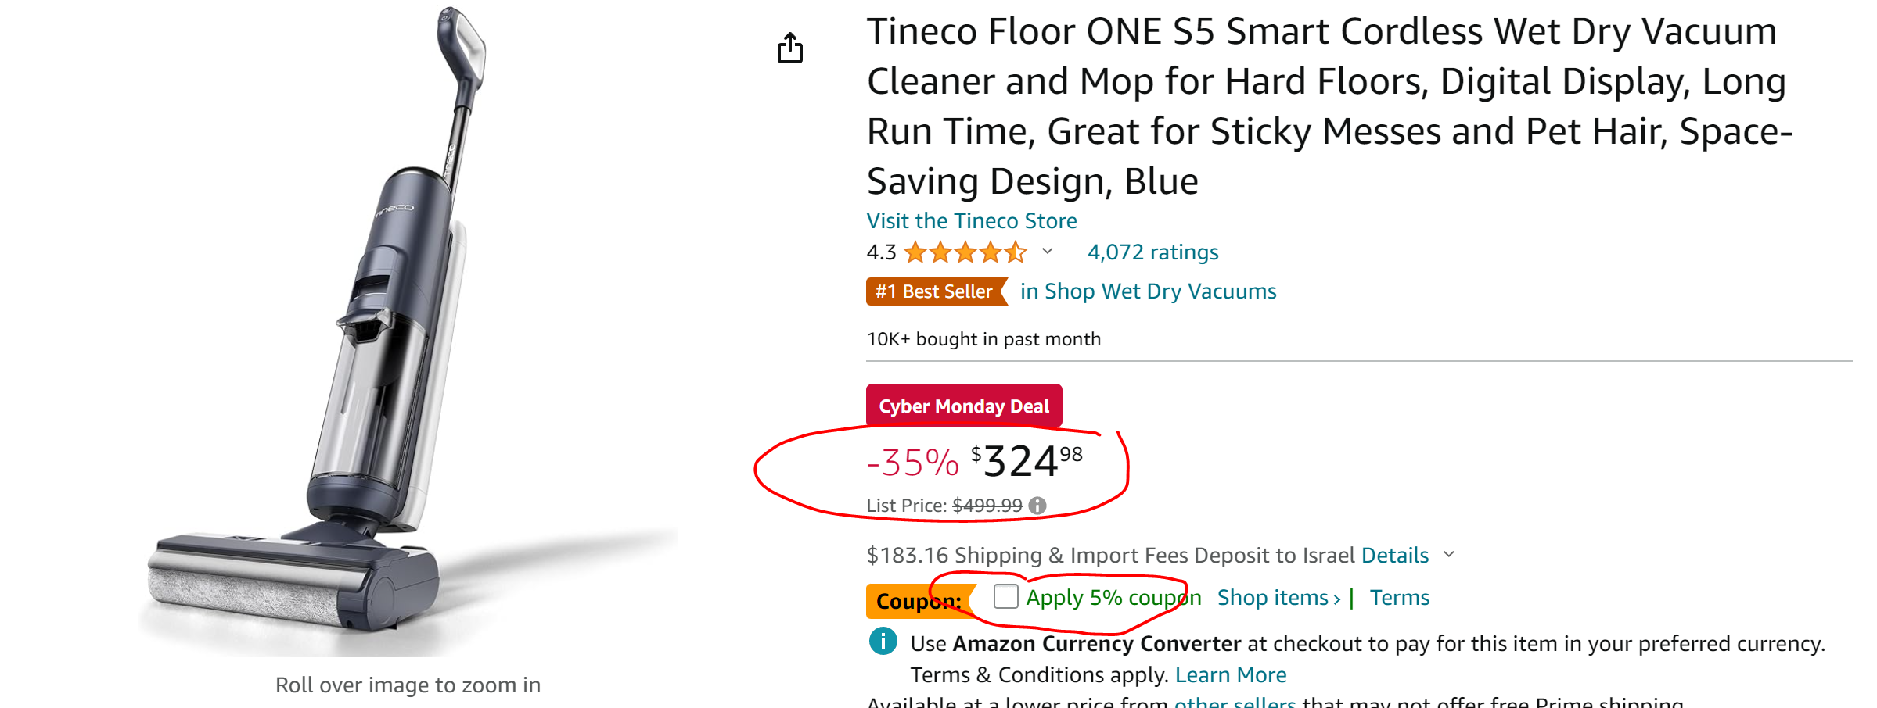This screenshot has height=708, width=1877.
Task: Open the 4,072 ratings link
Action: tap(1152, 252)
